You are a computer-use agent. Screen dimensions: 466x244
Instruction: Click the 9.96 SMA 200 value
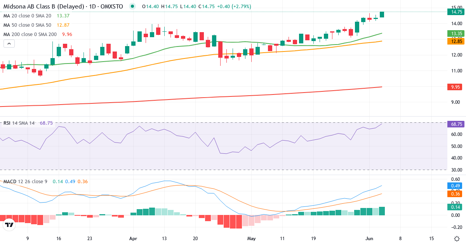[x=67, y=34]
